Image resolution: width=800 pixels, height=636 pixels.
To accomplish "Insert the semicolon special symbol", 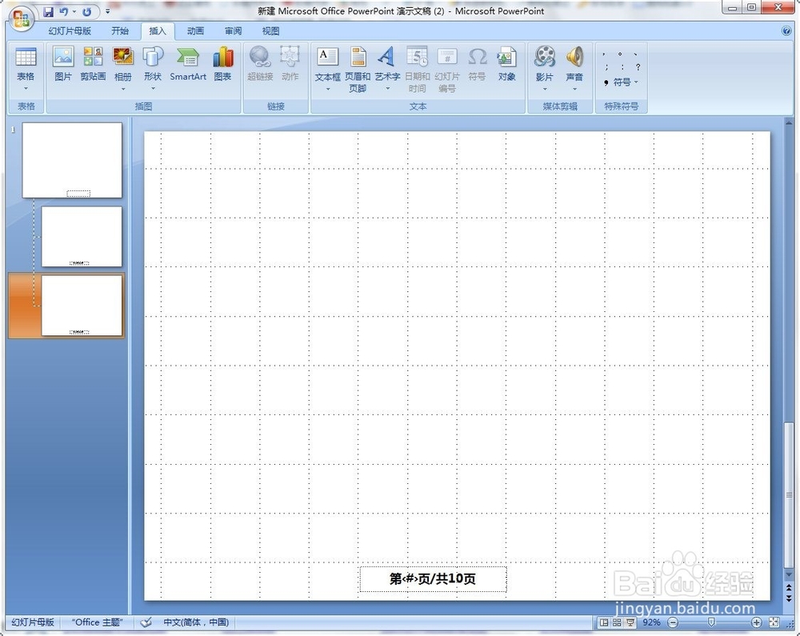I will (x=606, y=67).
